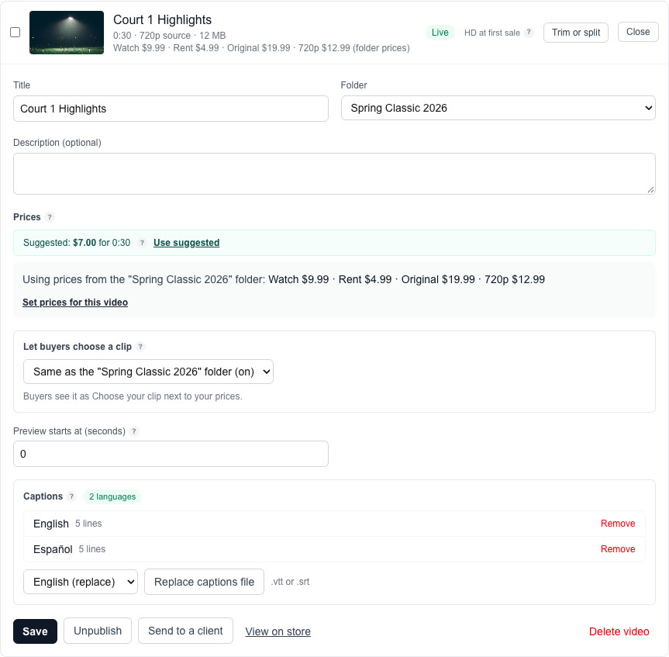Viewport: 669px width, 657px height.
Task: Save the video changes
Action: (x=35, y=631)
